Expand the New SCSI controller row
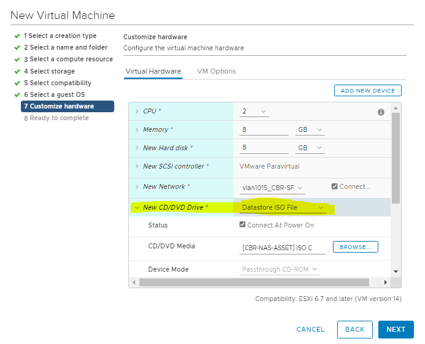This screenshot has width=425, height=344. coord(136,167)
